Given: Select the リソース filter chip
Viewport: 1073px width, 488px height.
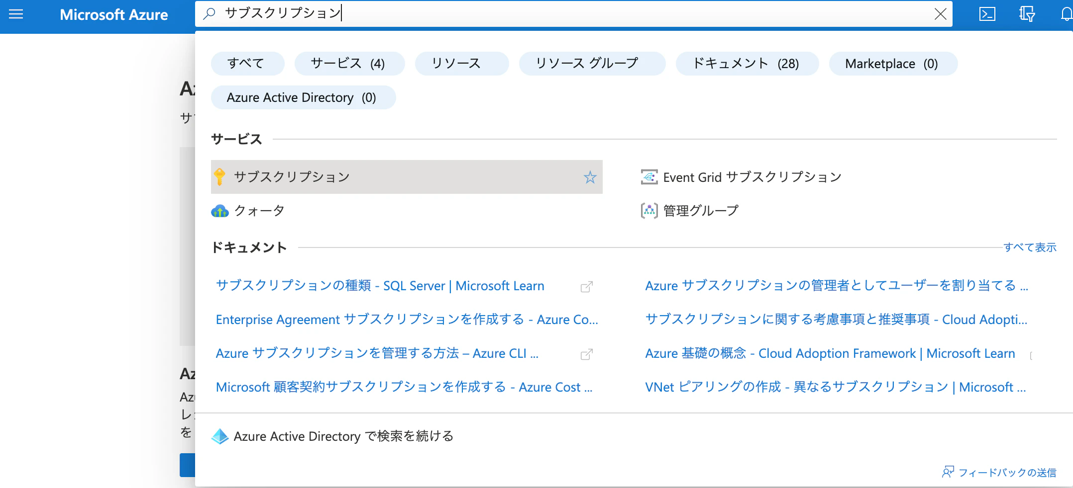Looking at the screenshot, I should click(x=462, y=64).
